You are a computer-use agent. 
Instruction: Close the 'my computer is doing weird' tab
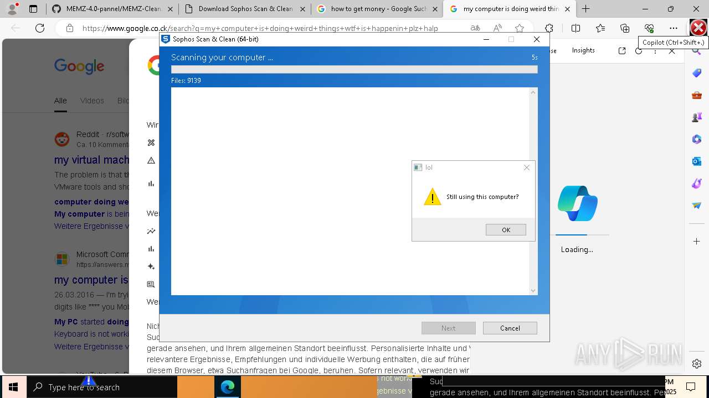pos(567,9)
